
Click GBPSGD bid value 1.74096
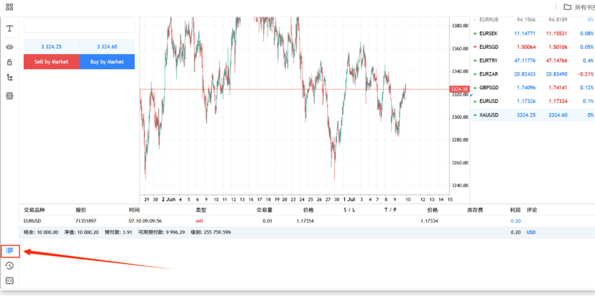526,88
